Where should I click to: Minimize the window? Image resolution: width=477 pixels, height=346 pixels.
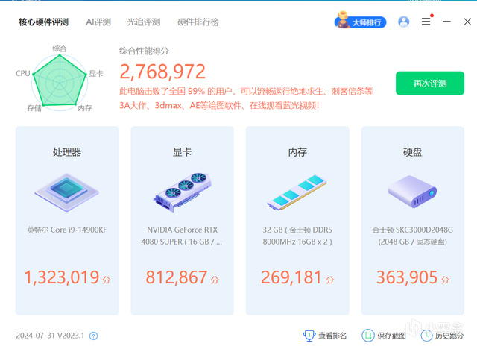pyautogui.click(x=446, y=22)
